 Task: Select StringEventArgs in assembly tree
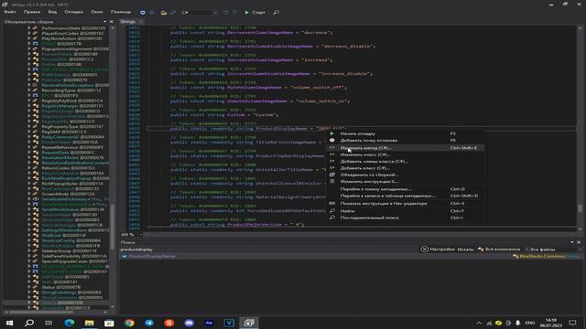(71, 292)
